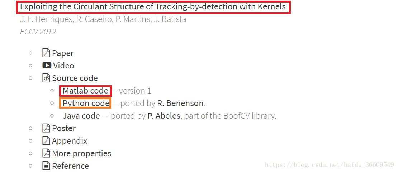Open the More properties text link
Viewport: 398px width, 172px height.
(x=81, y=153)
